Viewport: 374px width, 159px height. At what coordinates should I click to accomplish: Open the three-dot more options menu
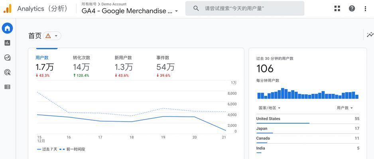(365, 9)
